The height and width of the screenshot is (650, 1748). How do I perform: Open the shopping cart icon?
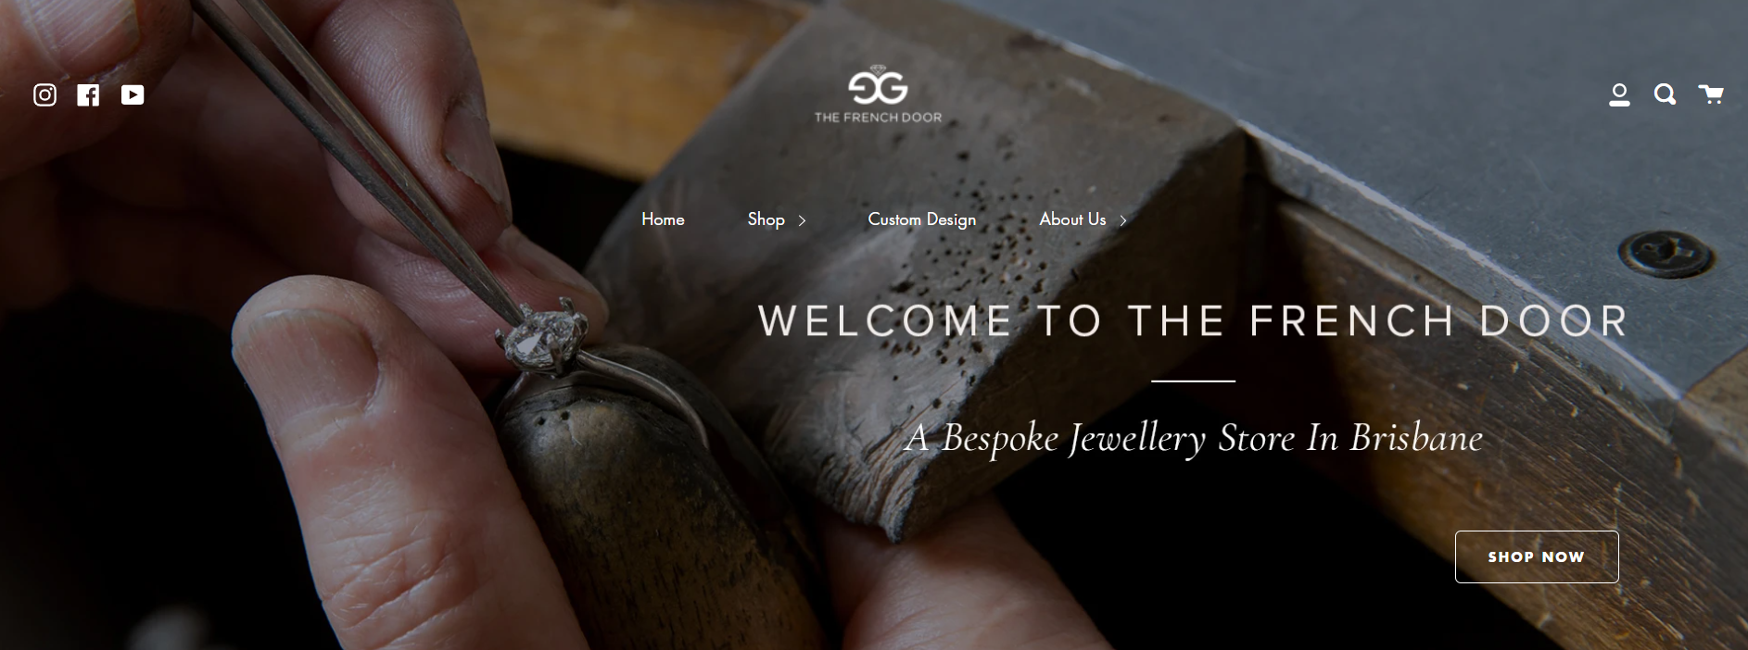click(1710, 94)
